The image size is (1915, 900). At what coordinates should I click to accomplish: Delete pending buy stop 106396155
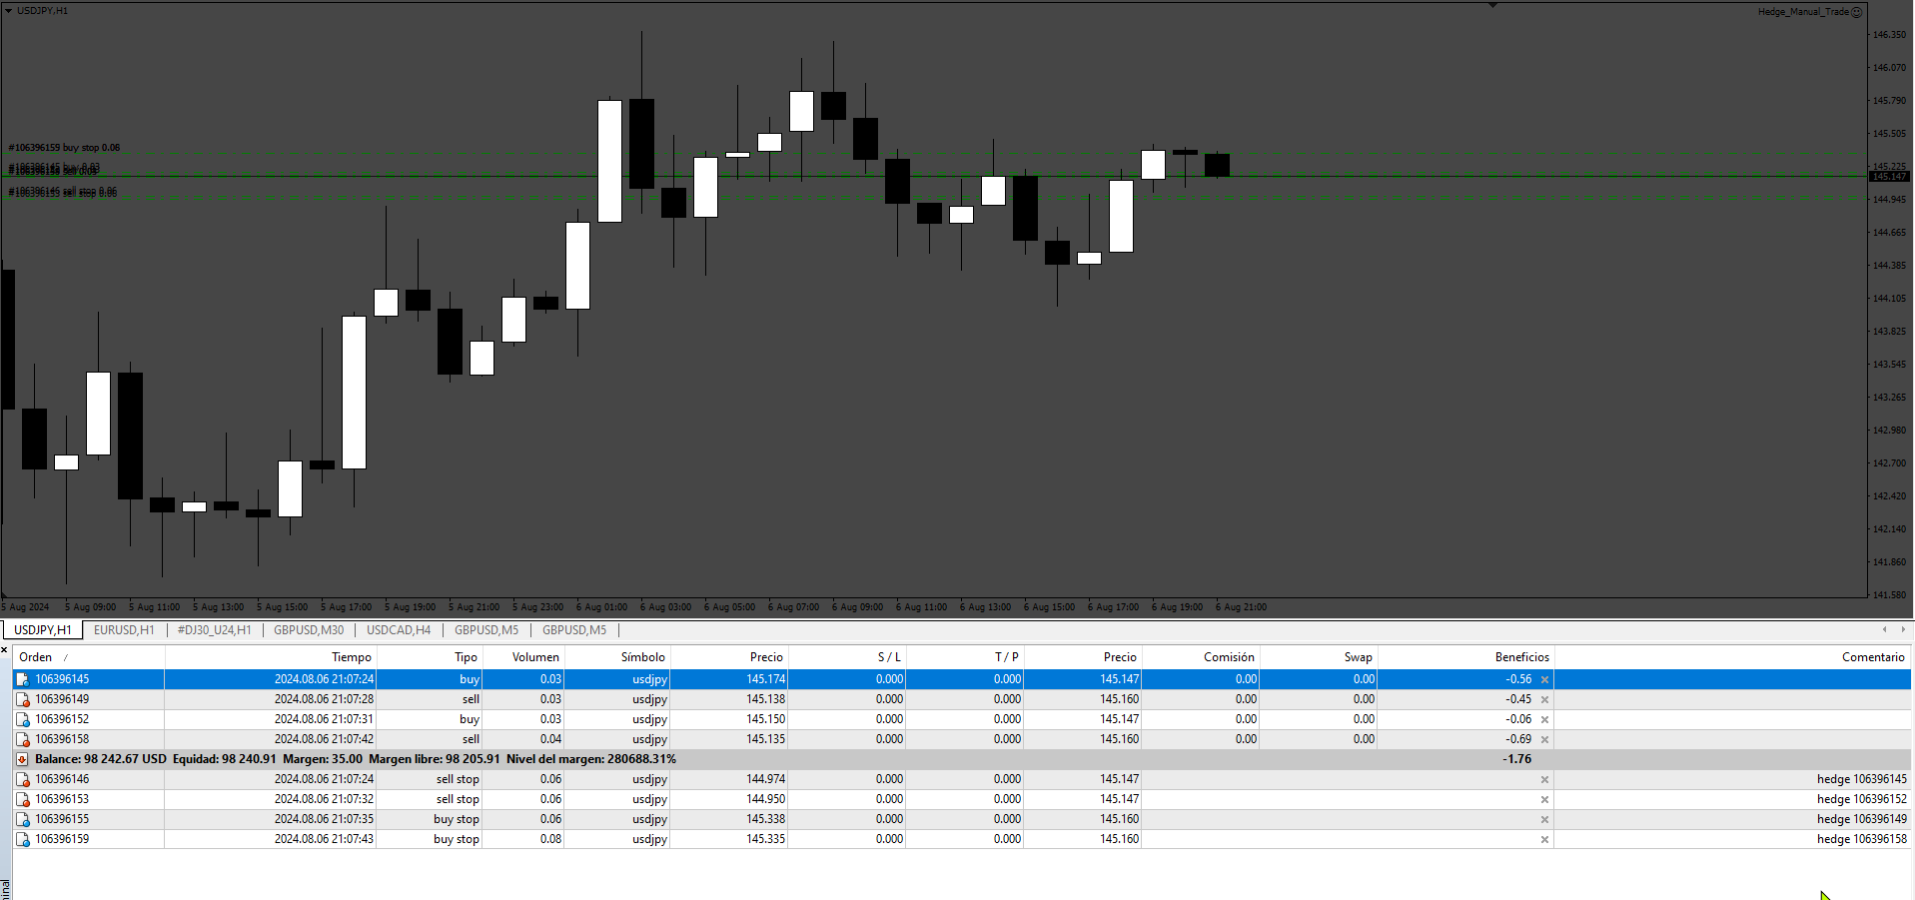tap(1544, 819)
